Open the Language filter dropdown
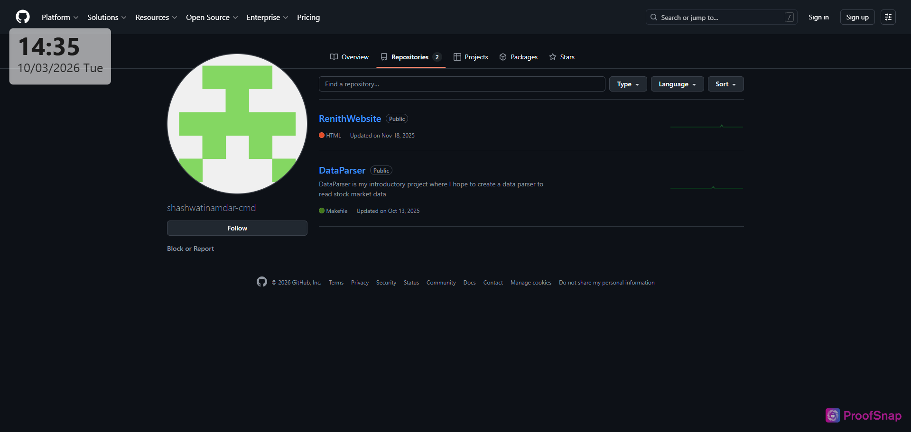The image size is (911, 432). (x=677, y=84)
